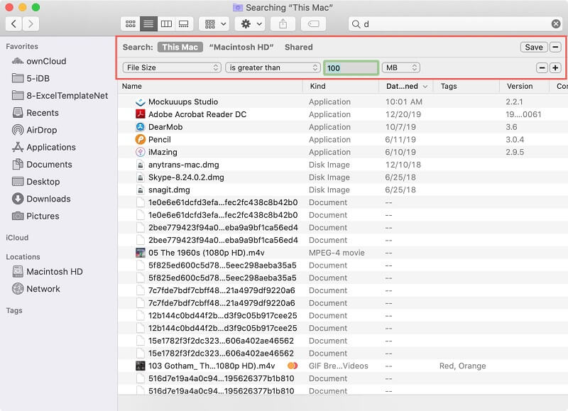Sort by the Name column header
568x411 pixels.
(210, 86)
